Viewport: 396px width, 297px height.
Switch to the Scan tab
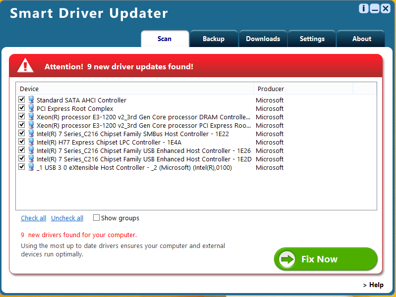165,39
